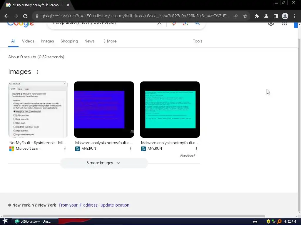This screenshot has width=301, height=225.
Task: Open search Tools options
Action: [197, 41]
